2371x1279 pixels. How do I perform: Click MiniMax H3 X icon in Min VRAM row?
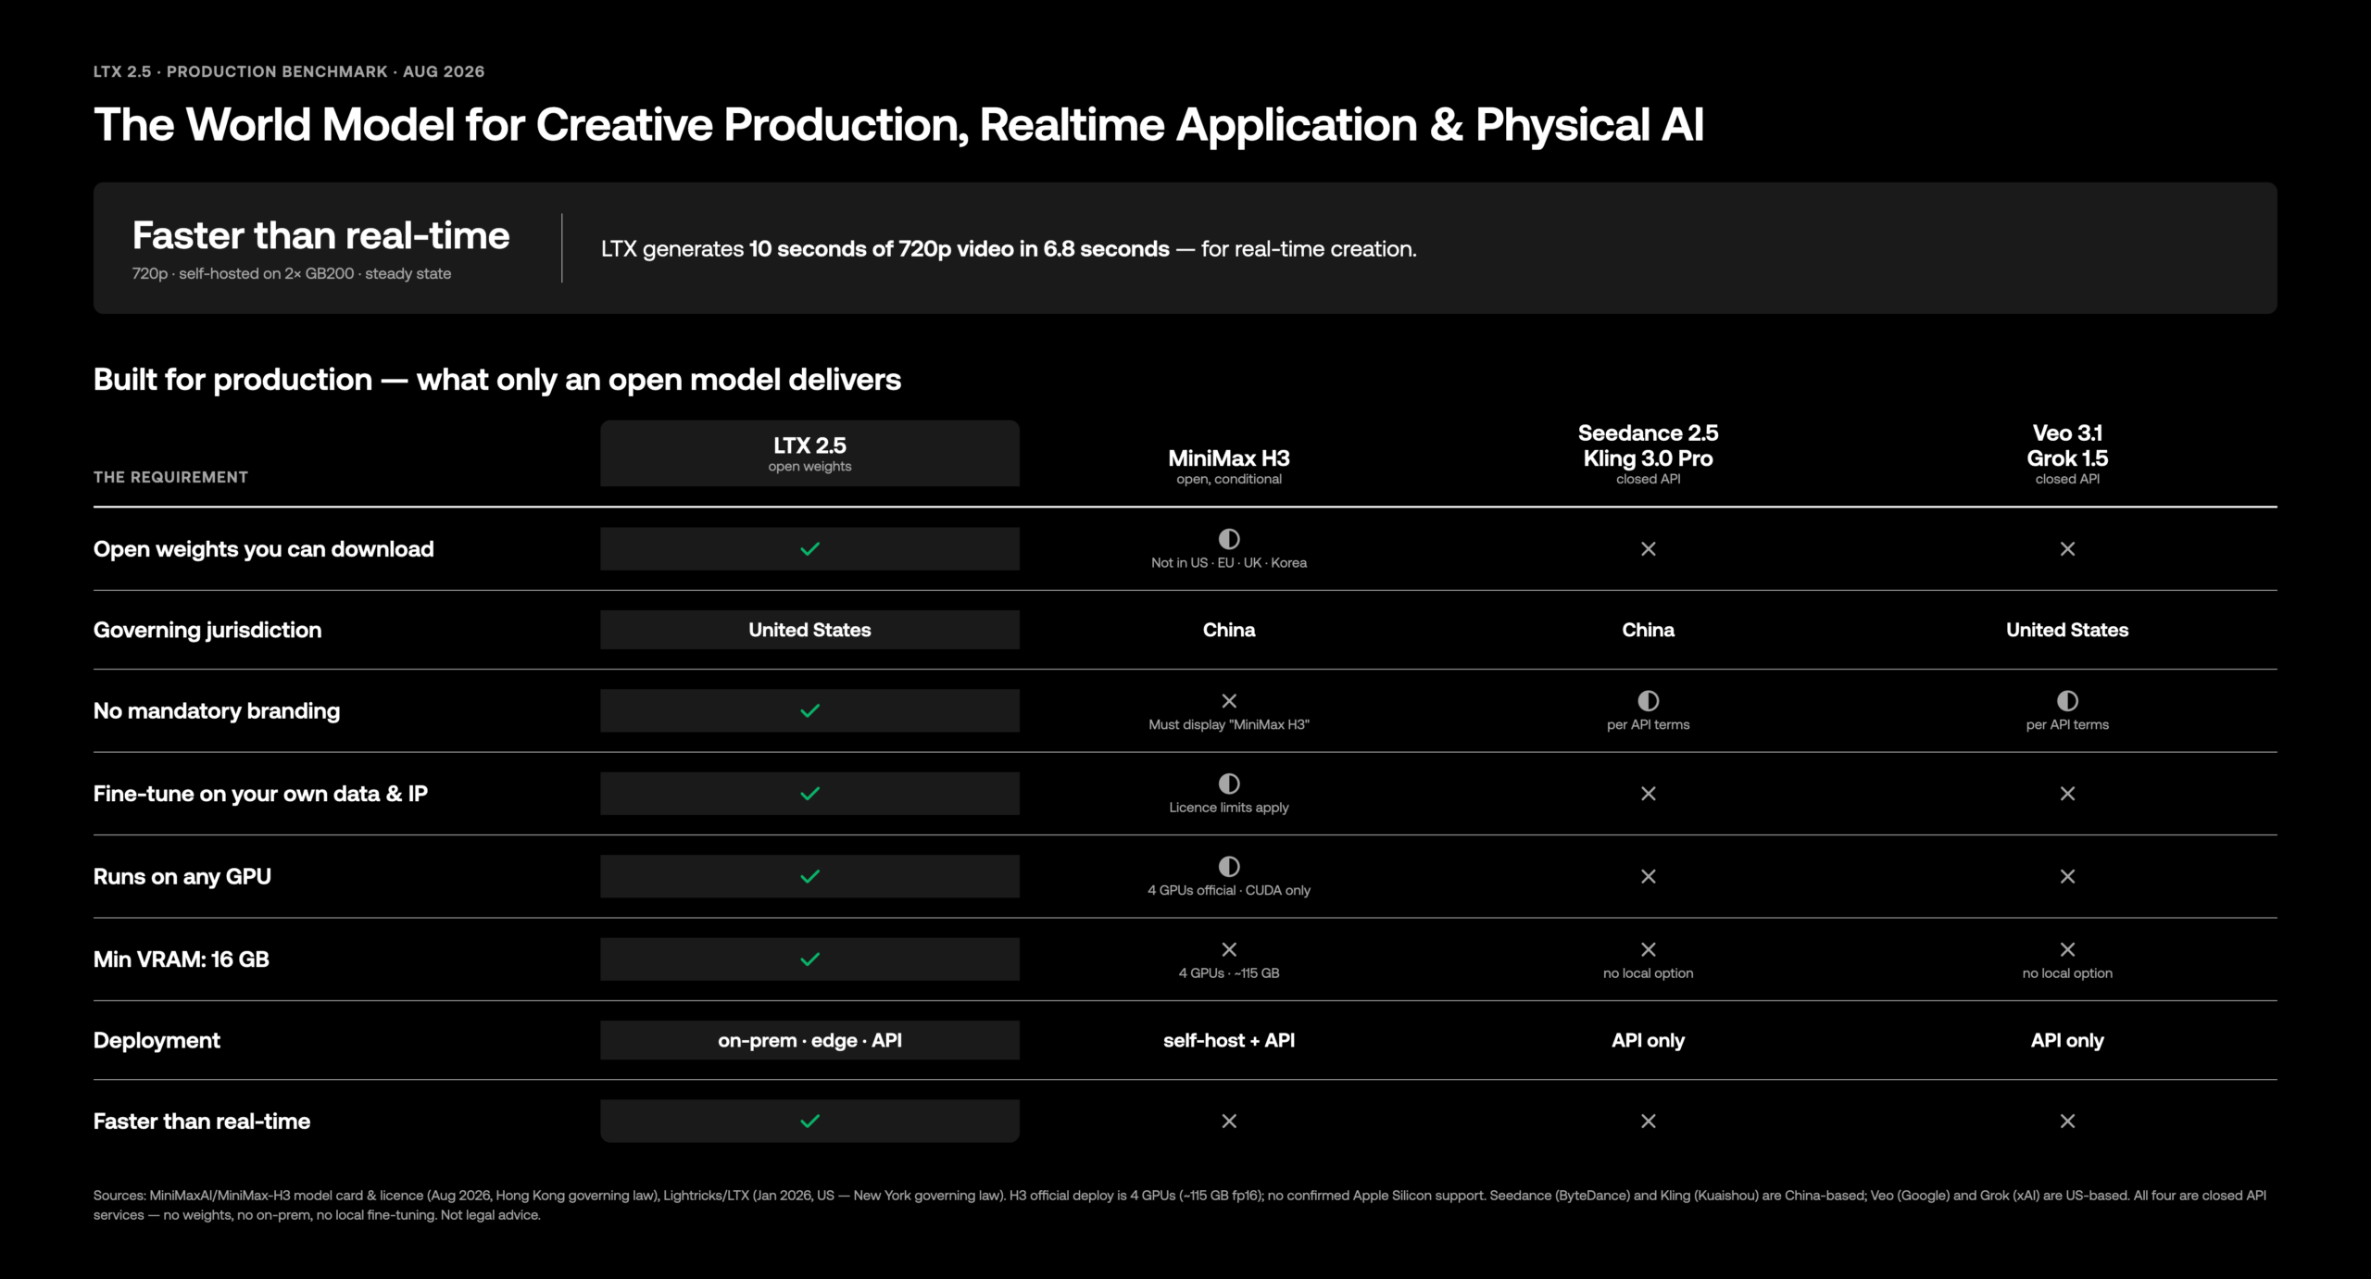coord(1229,949)
